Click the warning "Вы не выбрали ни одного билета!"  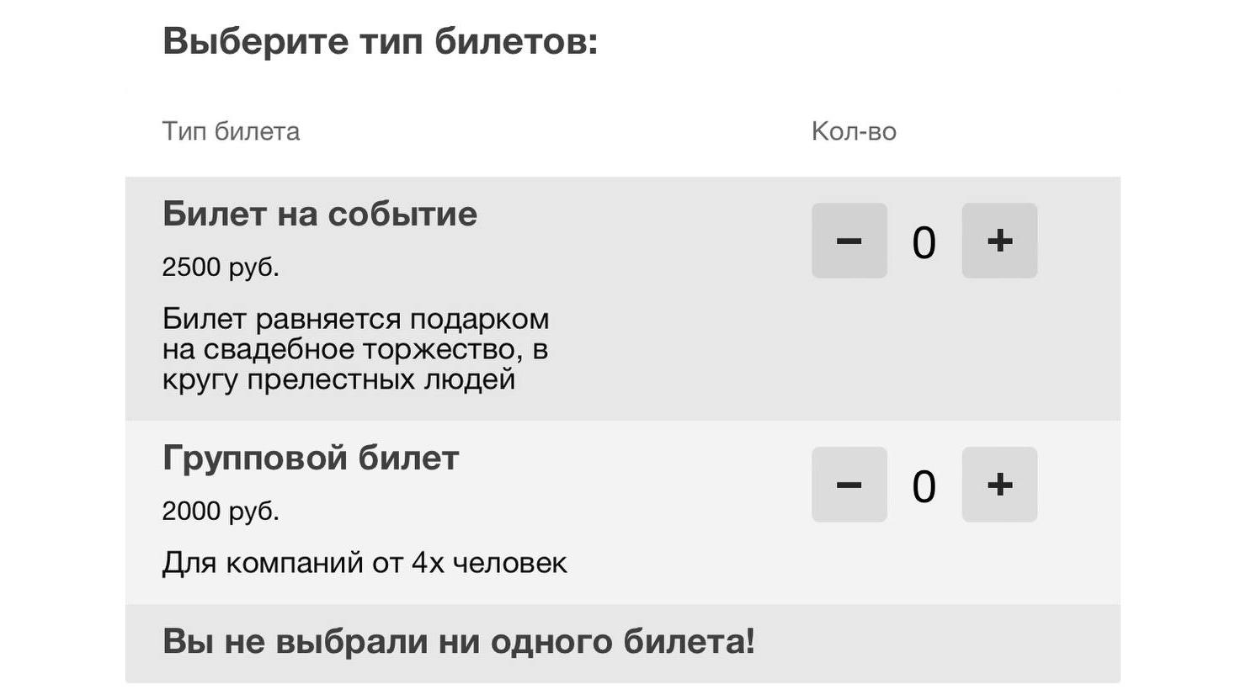tap(459, 642)
